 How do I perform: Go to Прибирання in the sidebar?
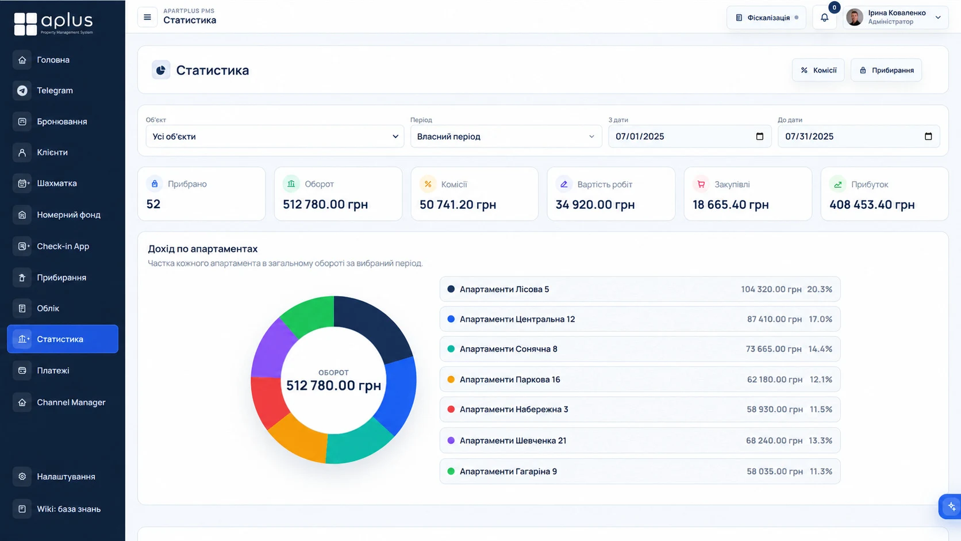[x=63, y=278]
